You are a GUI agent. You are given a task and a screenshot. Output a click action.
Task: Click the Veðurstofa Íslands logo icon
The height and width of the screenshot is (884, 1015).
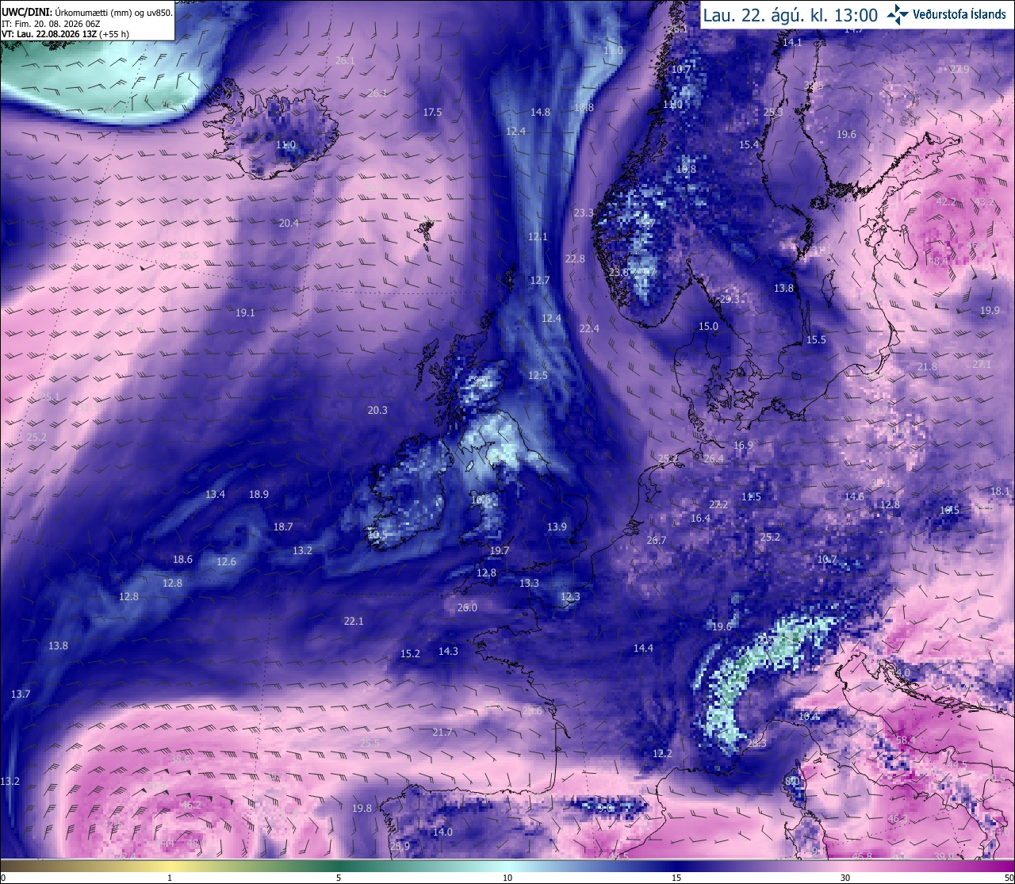click(898, 14)
